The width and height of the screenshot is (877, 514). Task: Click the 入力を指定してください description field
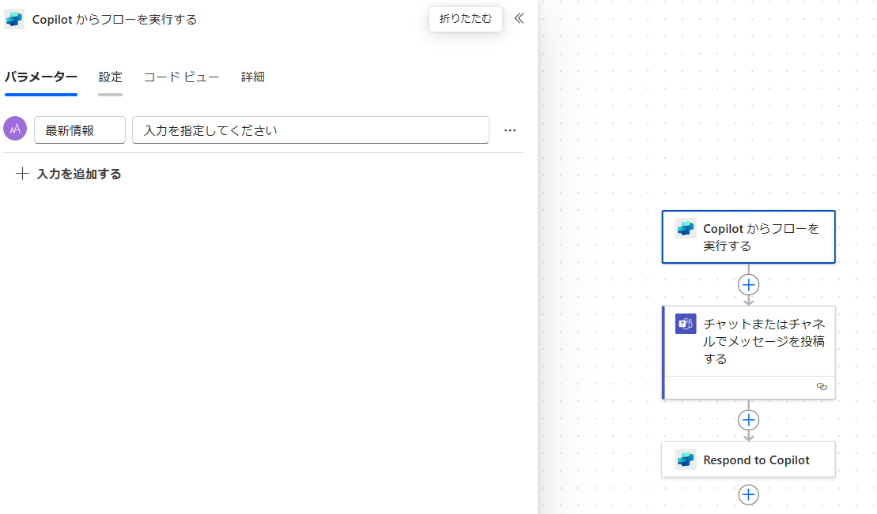(311, 130)
